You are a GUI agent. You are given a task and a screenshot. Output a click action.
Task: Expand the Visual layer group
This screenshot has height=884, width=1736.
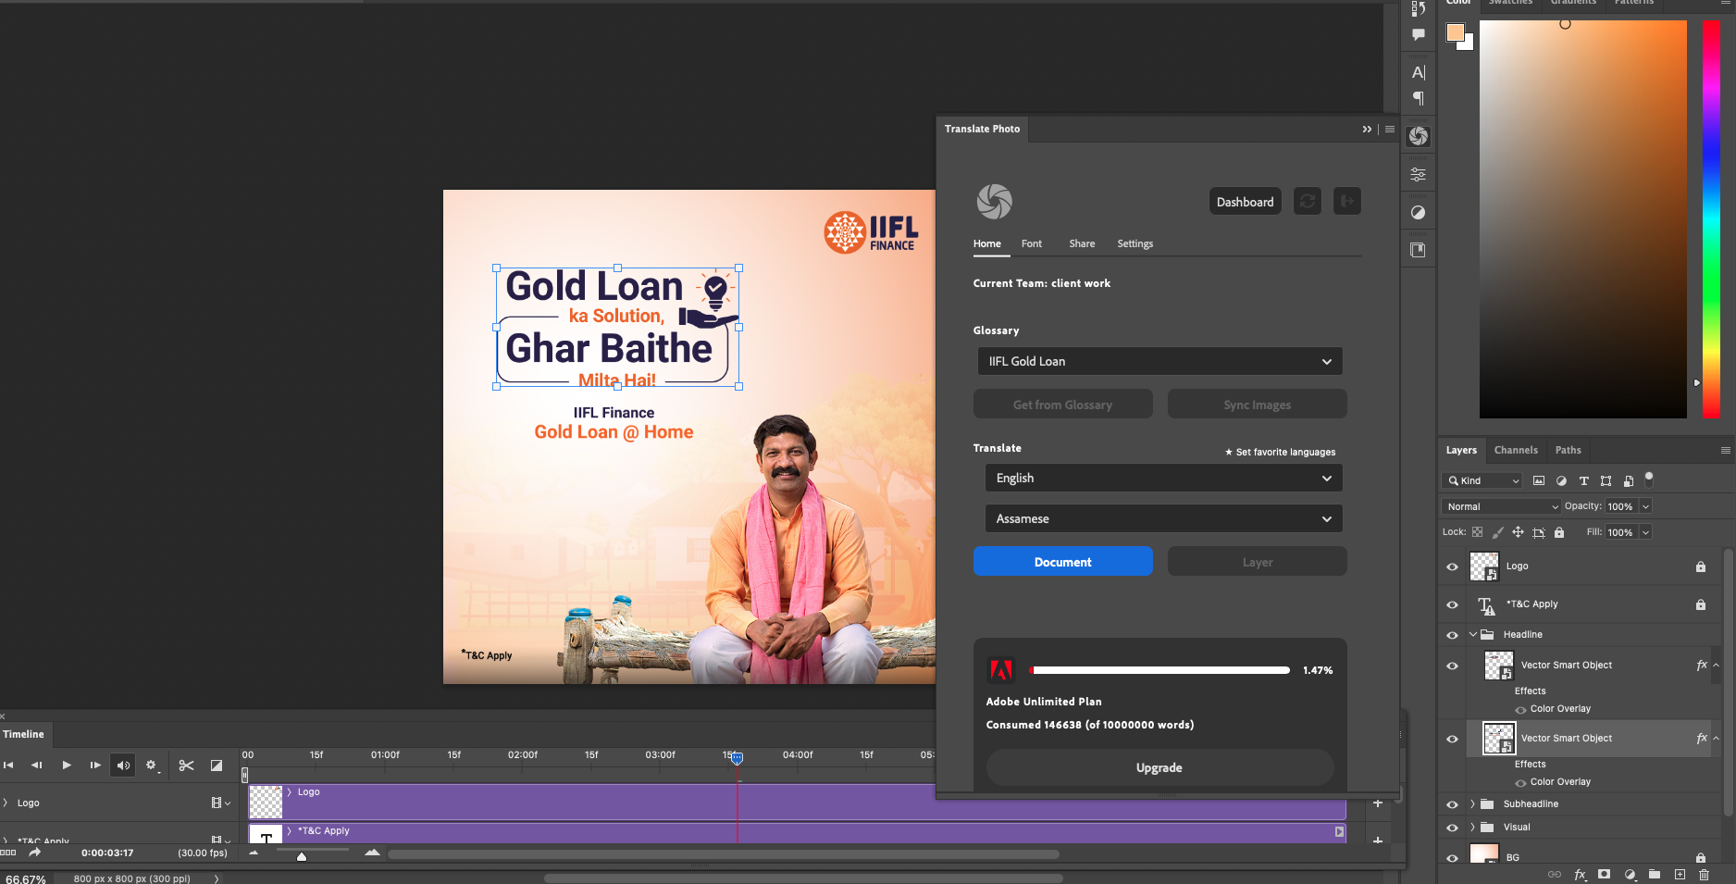click(1472, 828)
